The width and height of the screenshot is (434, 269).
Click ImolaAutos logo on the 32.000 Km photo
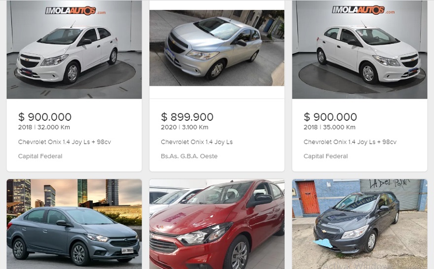coord(75,11)
